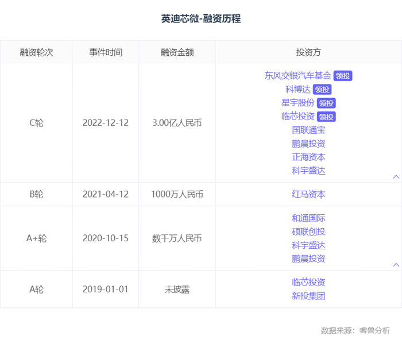
Task: Click the 领投 badge next to 星宇股份
Action: point(326,103)
